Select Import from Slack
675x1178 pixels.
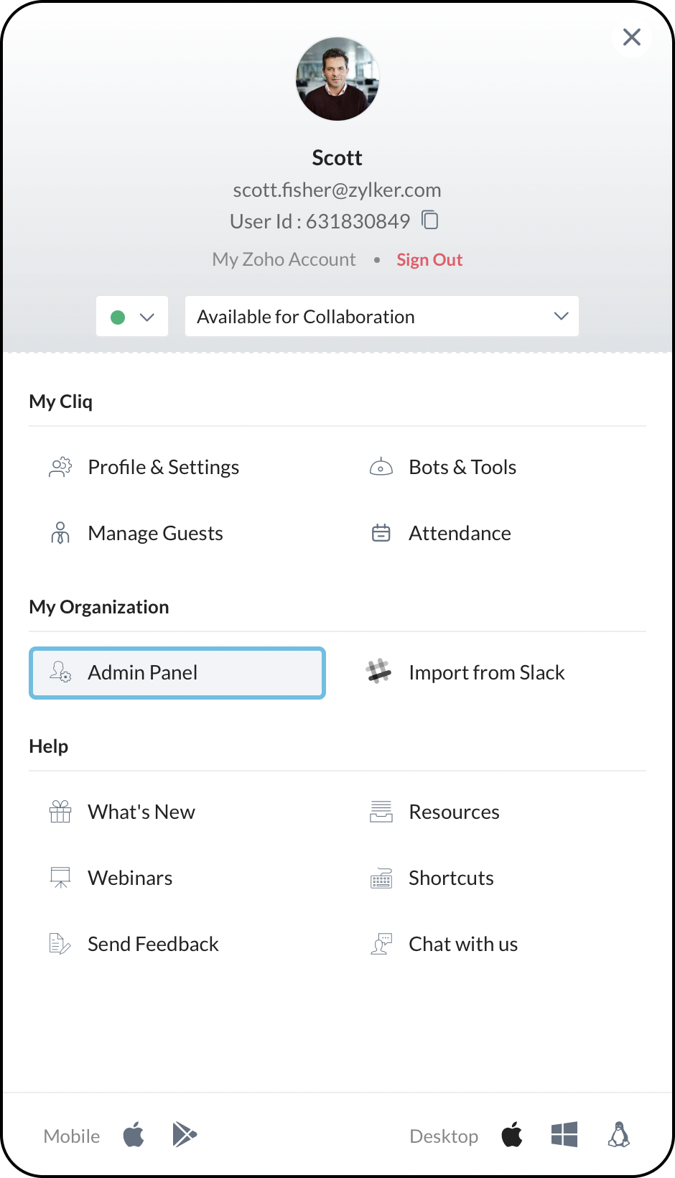tap(486, 673)
